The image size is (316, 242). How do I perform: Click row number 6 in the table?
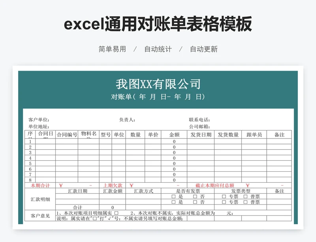(30, 169)
